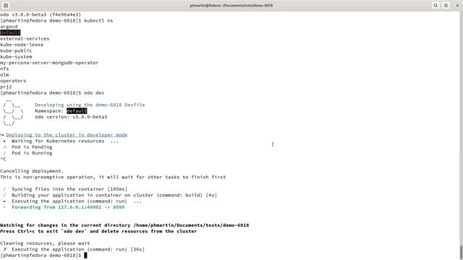Screen dimensions: 463x260
Task: Click 'Forwarding from 127.0.0.1:40001 -> 8080' line
Action: tap(64, 207)
